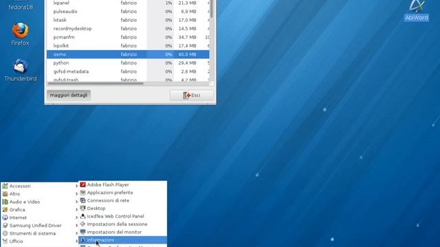Open Samsung Unified Driver menu category
Viewport: 440px width, 247px height.
point(40,225)
